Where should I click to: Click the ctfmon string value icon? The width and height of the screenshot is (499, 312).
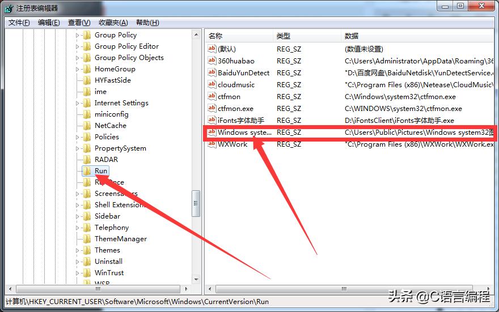pyautogui.click(x=212, y=96)
